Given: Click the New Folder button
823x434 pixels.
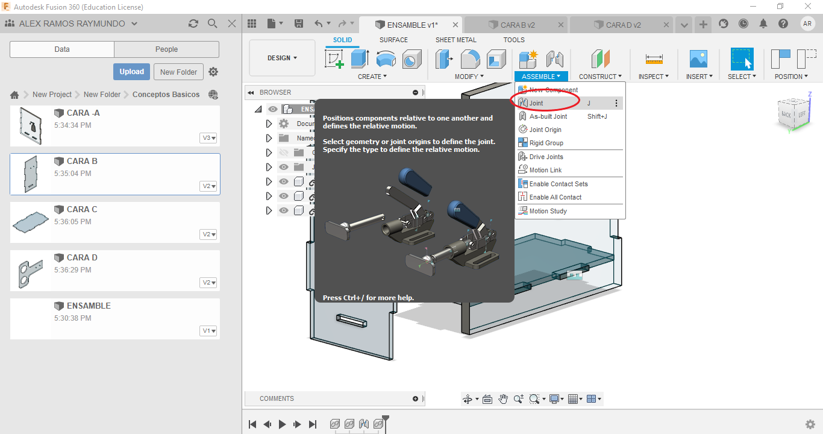Looking at the screenshot, I should click(179, 72).
